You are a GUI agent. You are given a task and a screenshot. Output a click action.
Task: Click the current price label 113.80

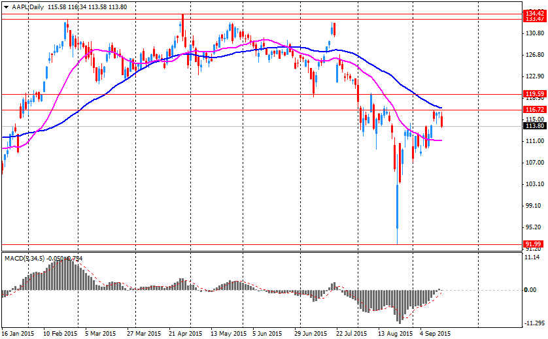coord(535,126)
